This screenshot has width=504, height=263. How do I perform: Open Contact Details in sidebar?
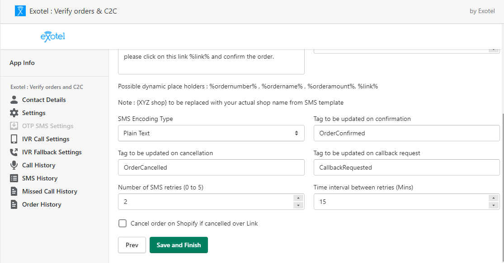44,100
